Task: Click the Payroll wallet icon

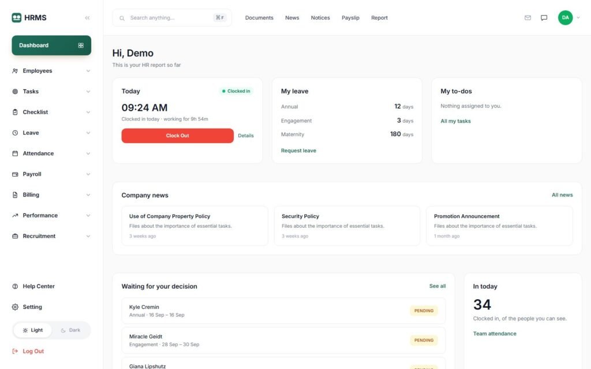Action: [15, 174]
